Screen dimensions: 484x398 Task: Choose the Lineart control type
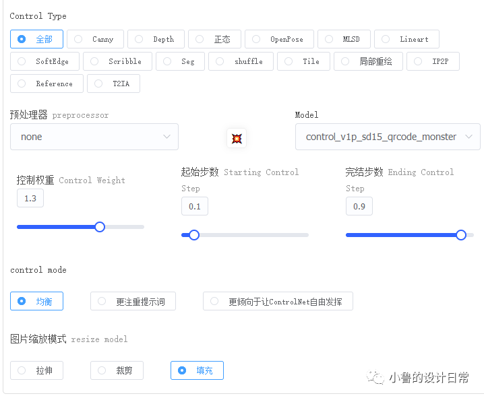[x=406, y=39]
